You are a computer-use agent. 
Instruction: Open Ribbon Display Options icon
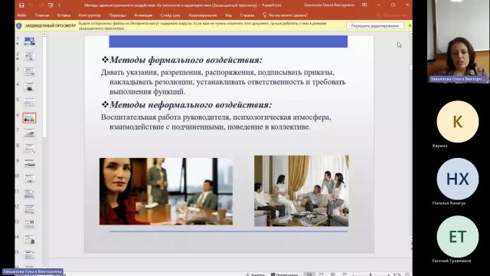pyautogui.click(x=364, y=5)
